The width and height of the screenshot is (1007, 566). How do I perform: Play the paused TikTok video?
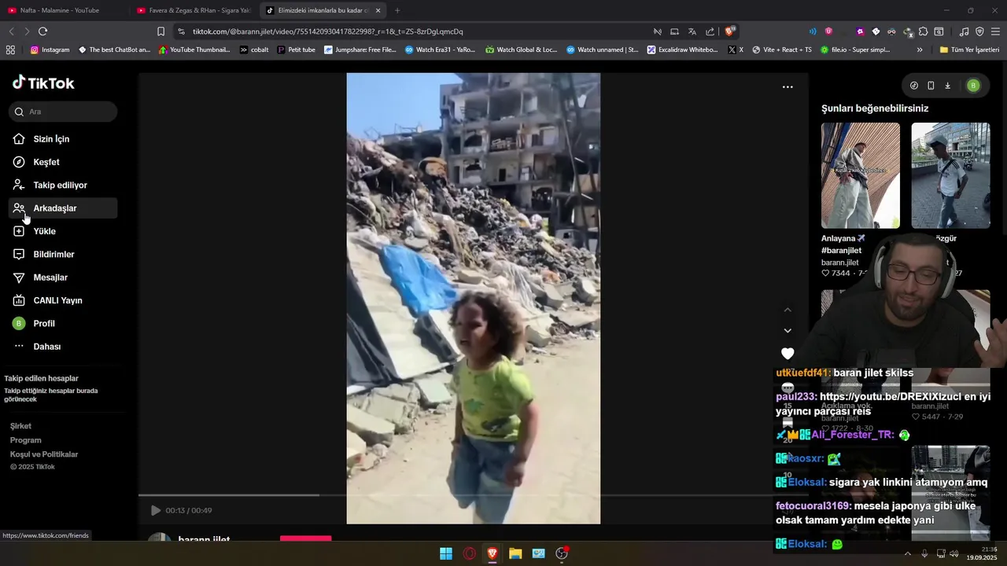click(155, 510)
